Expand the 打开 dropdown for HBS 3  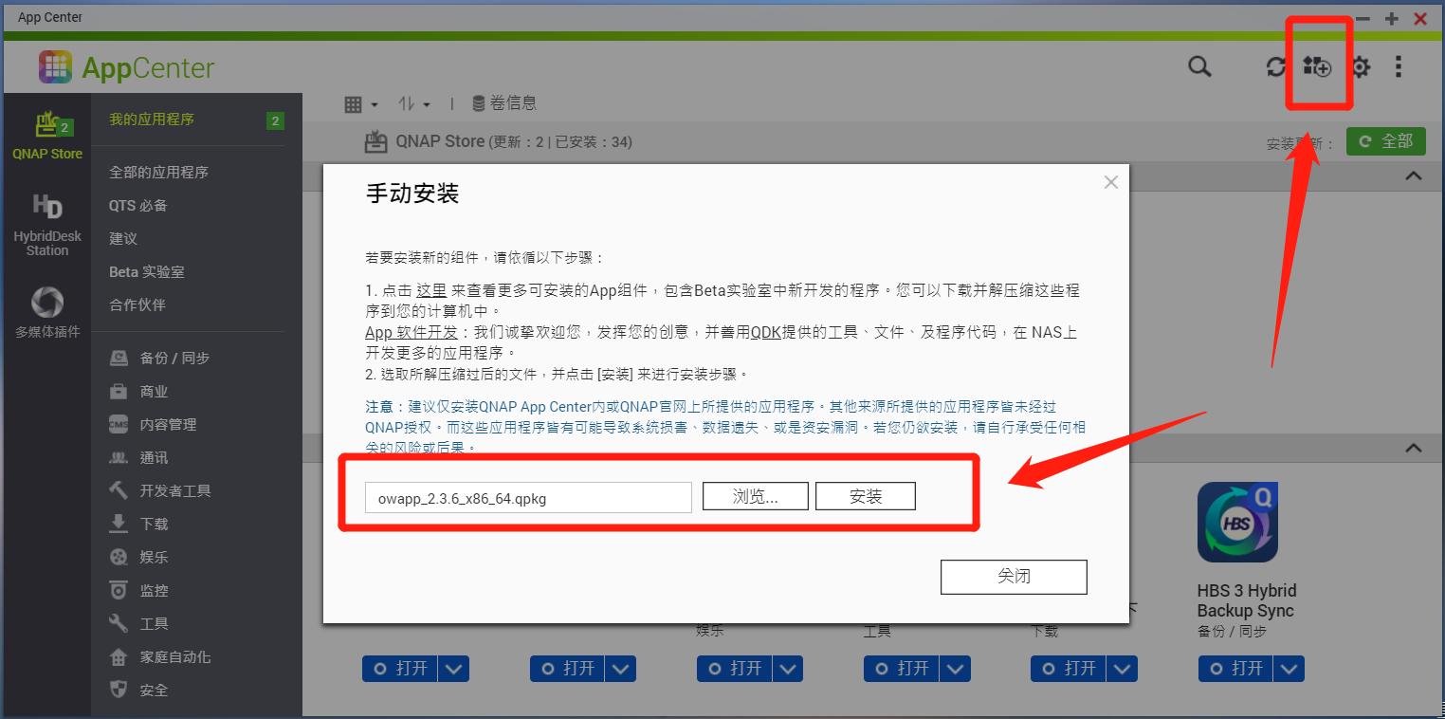(x=1289, y=669)
